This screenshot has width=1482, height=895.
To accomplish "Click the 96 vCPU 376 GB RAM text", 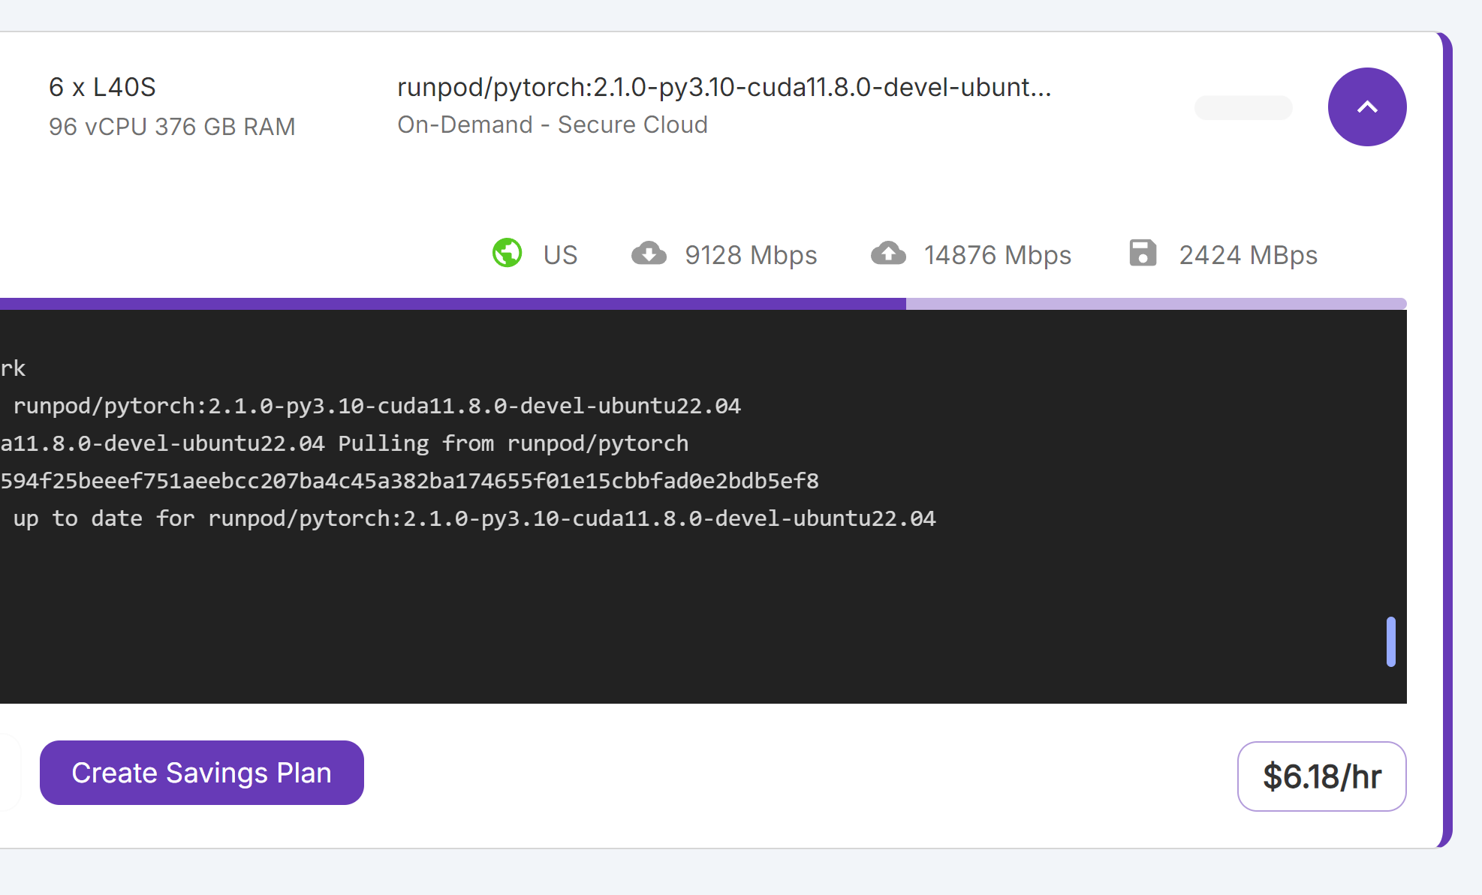I will tap(172, 127).
